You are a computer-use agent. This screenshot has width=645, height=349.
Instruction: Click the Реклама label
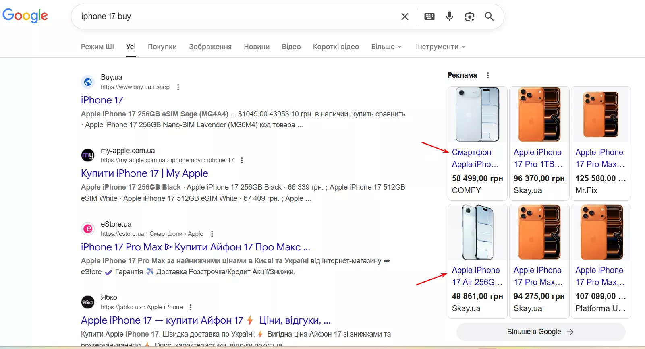pos(462,75)
